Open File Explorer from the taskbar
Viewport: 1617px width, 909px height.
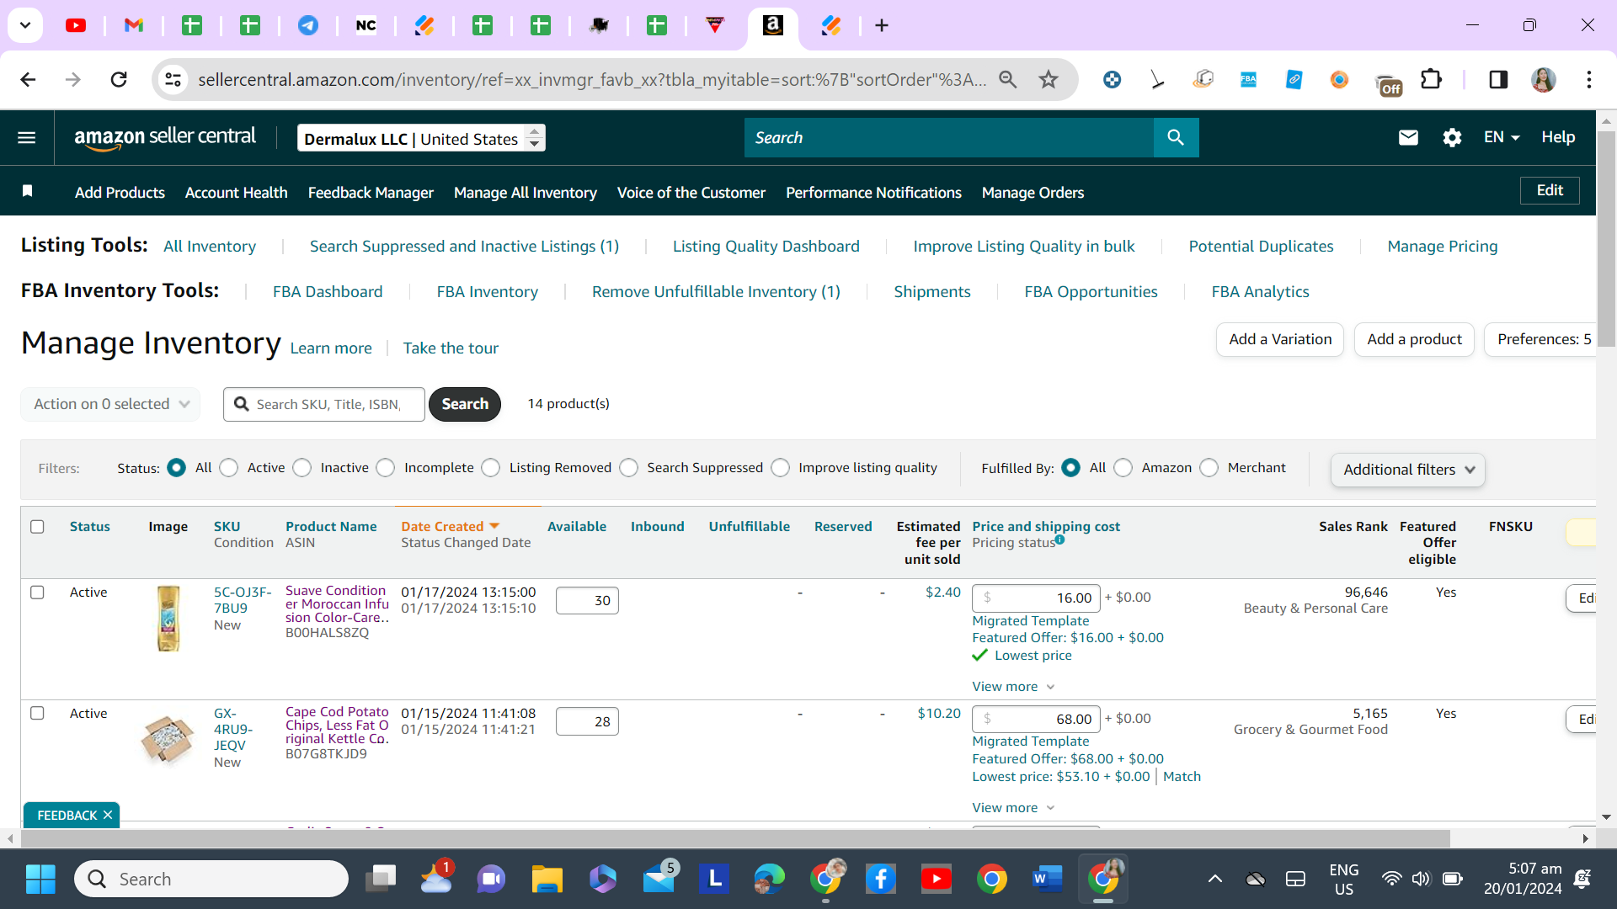pyautogui.click(x=547, y=879)
